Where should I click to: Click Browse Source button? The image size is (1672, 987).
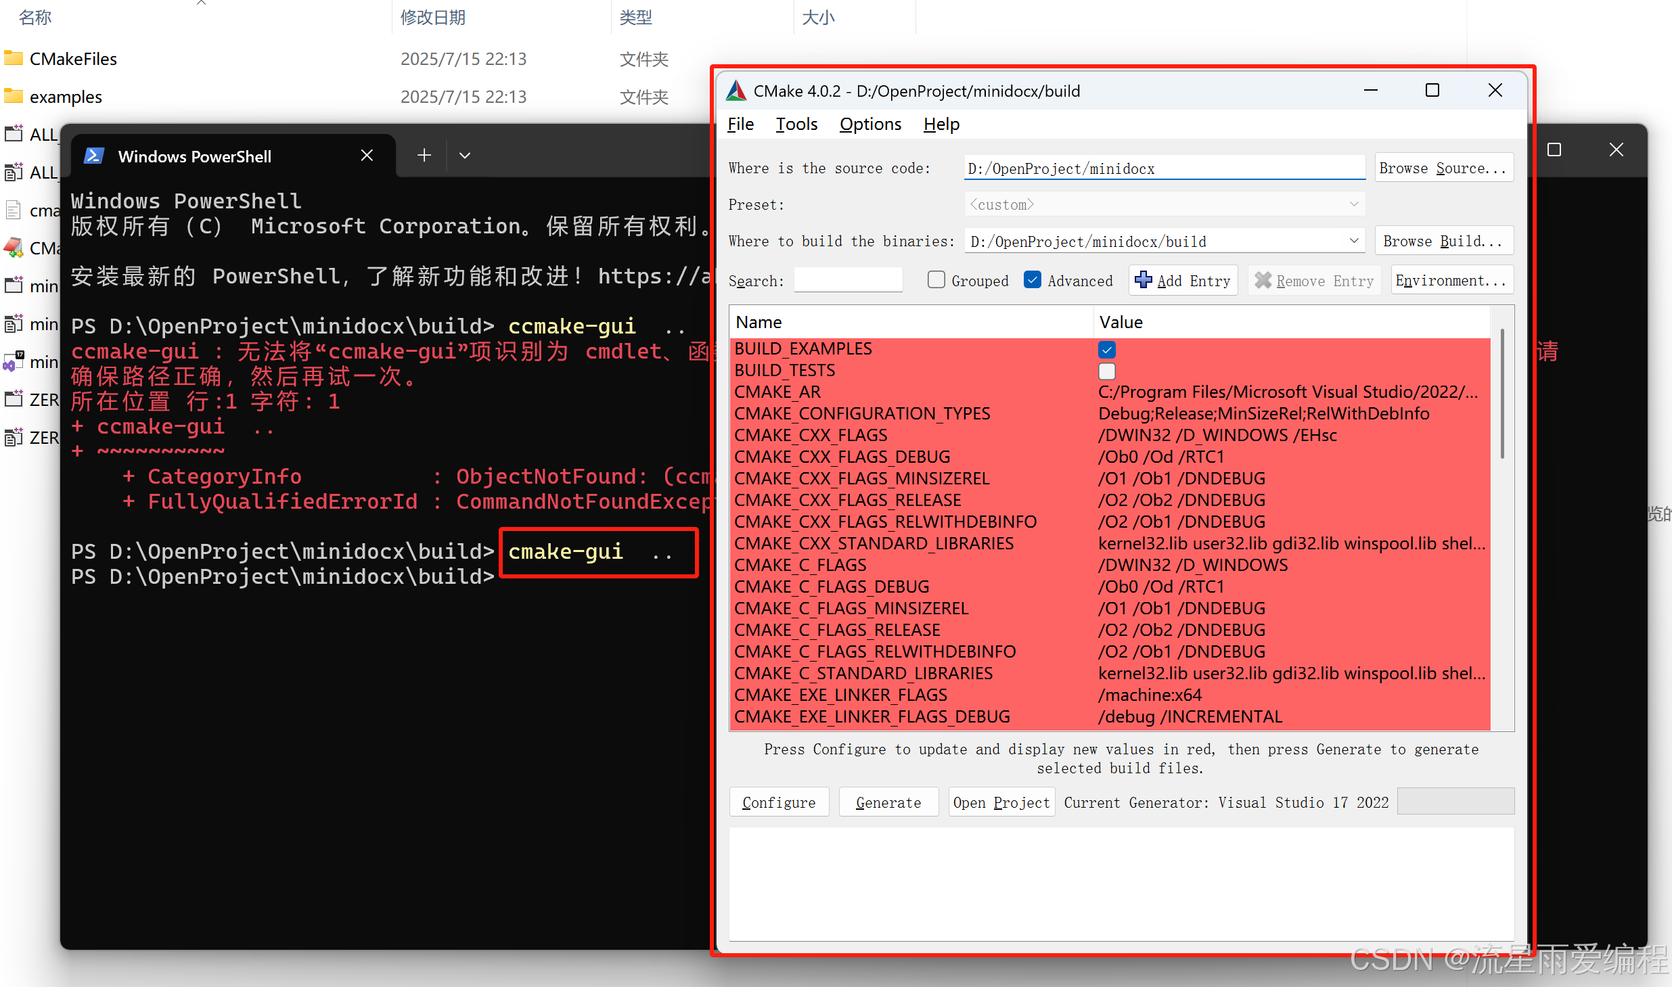(1444, 168)
